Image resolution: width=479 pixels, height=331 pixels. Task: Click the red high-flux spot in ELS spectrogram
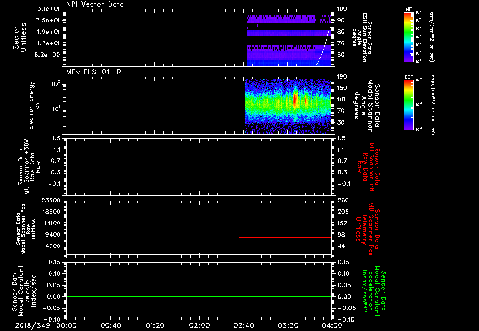(295, 98)
